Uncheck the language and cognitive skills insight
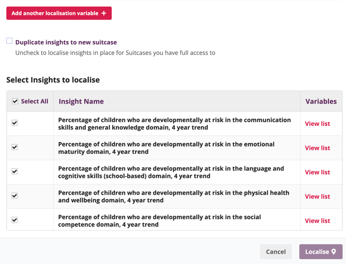 [15, 171]
